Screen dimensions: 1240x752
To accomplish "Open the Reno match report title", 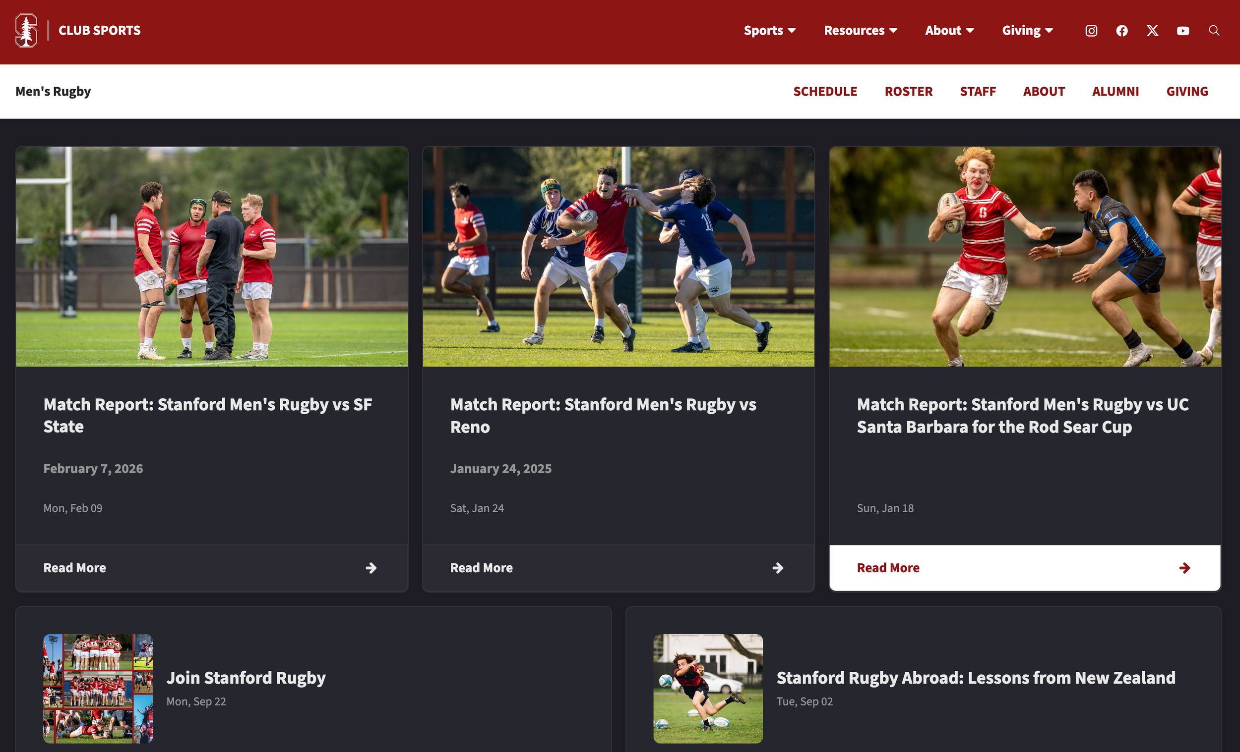I will pos(603,416).
